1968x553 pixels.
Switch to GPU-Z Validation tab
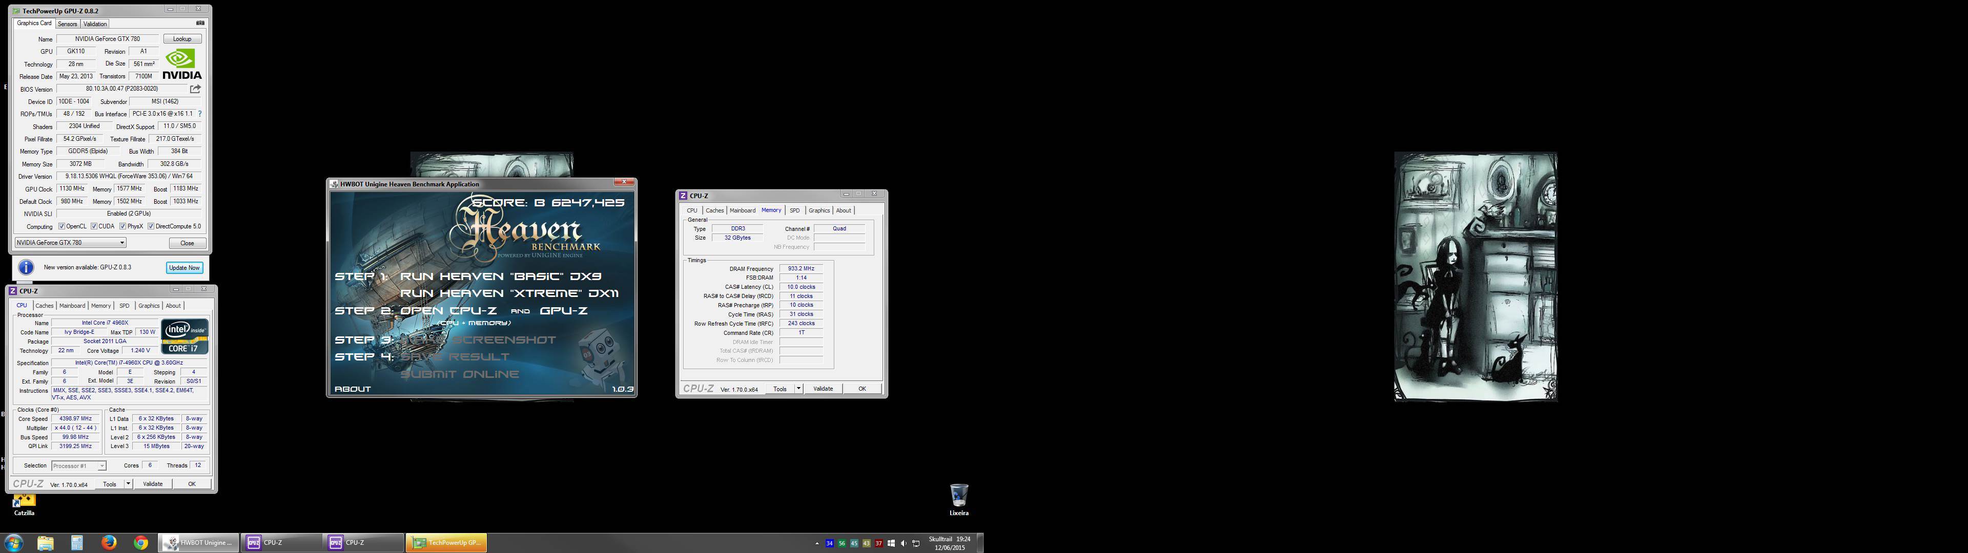[x=95, y=24]
